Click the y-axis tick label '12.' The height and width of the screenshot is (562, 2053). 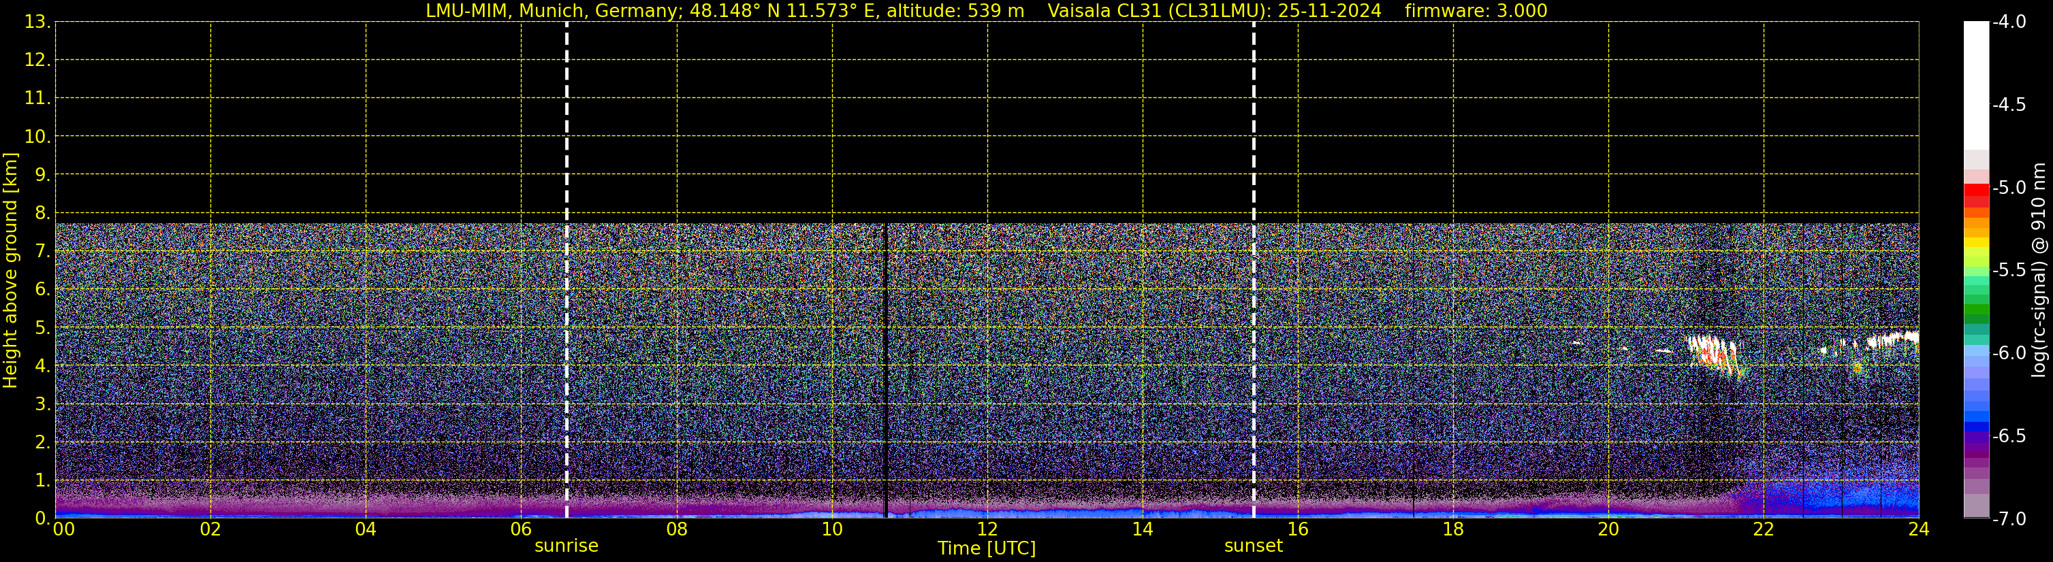coord(37,60)
